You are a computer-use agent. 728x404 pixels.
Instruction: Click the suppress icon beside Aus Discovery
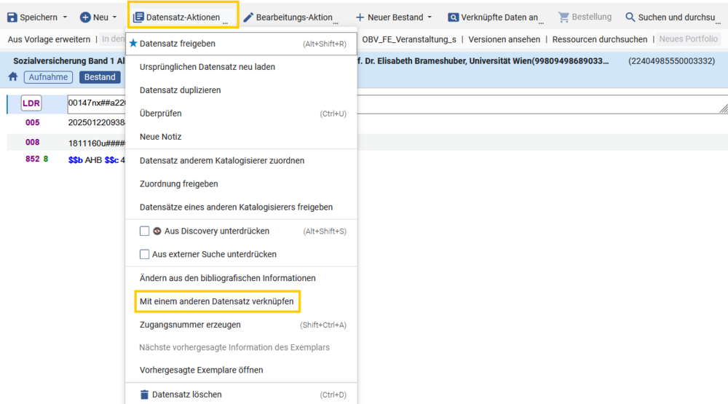[157, 231]
